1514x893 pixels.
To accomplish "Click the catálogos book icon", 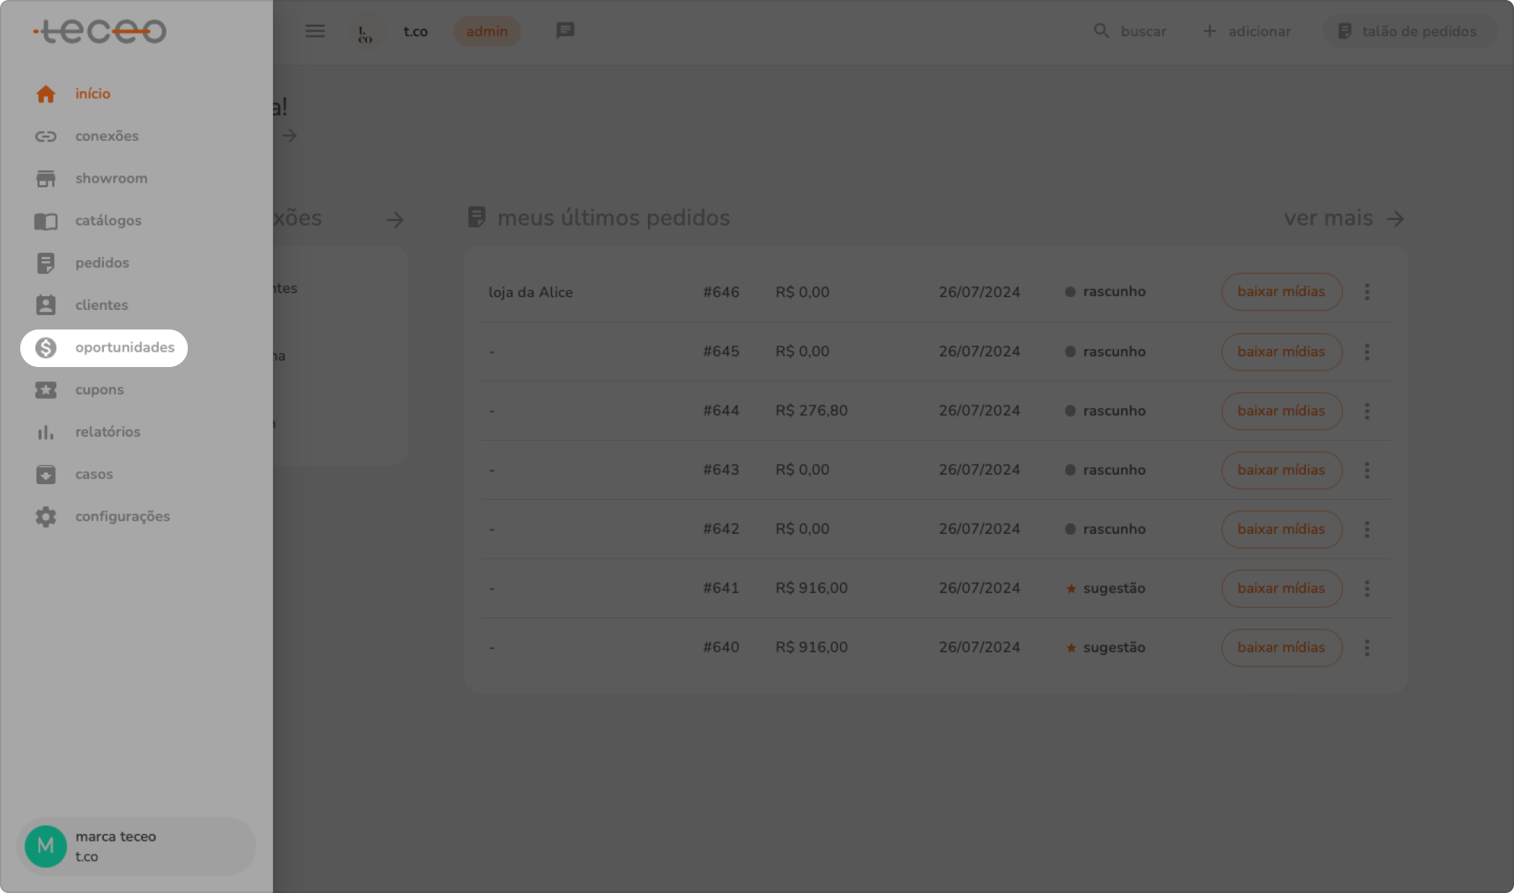I will 46,221.
